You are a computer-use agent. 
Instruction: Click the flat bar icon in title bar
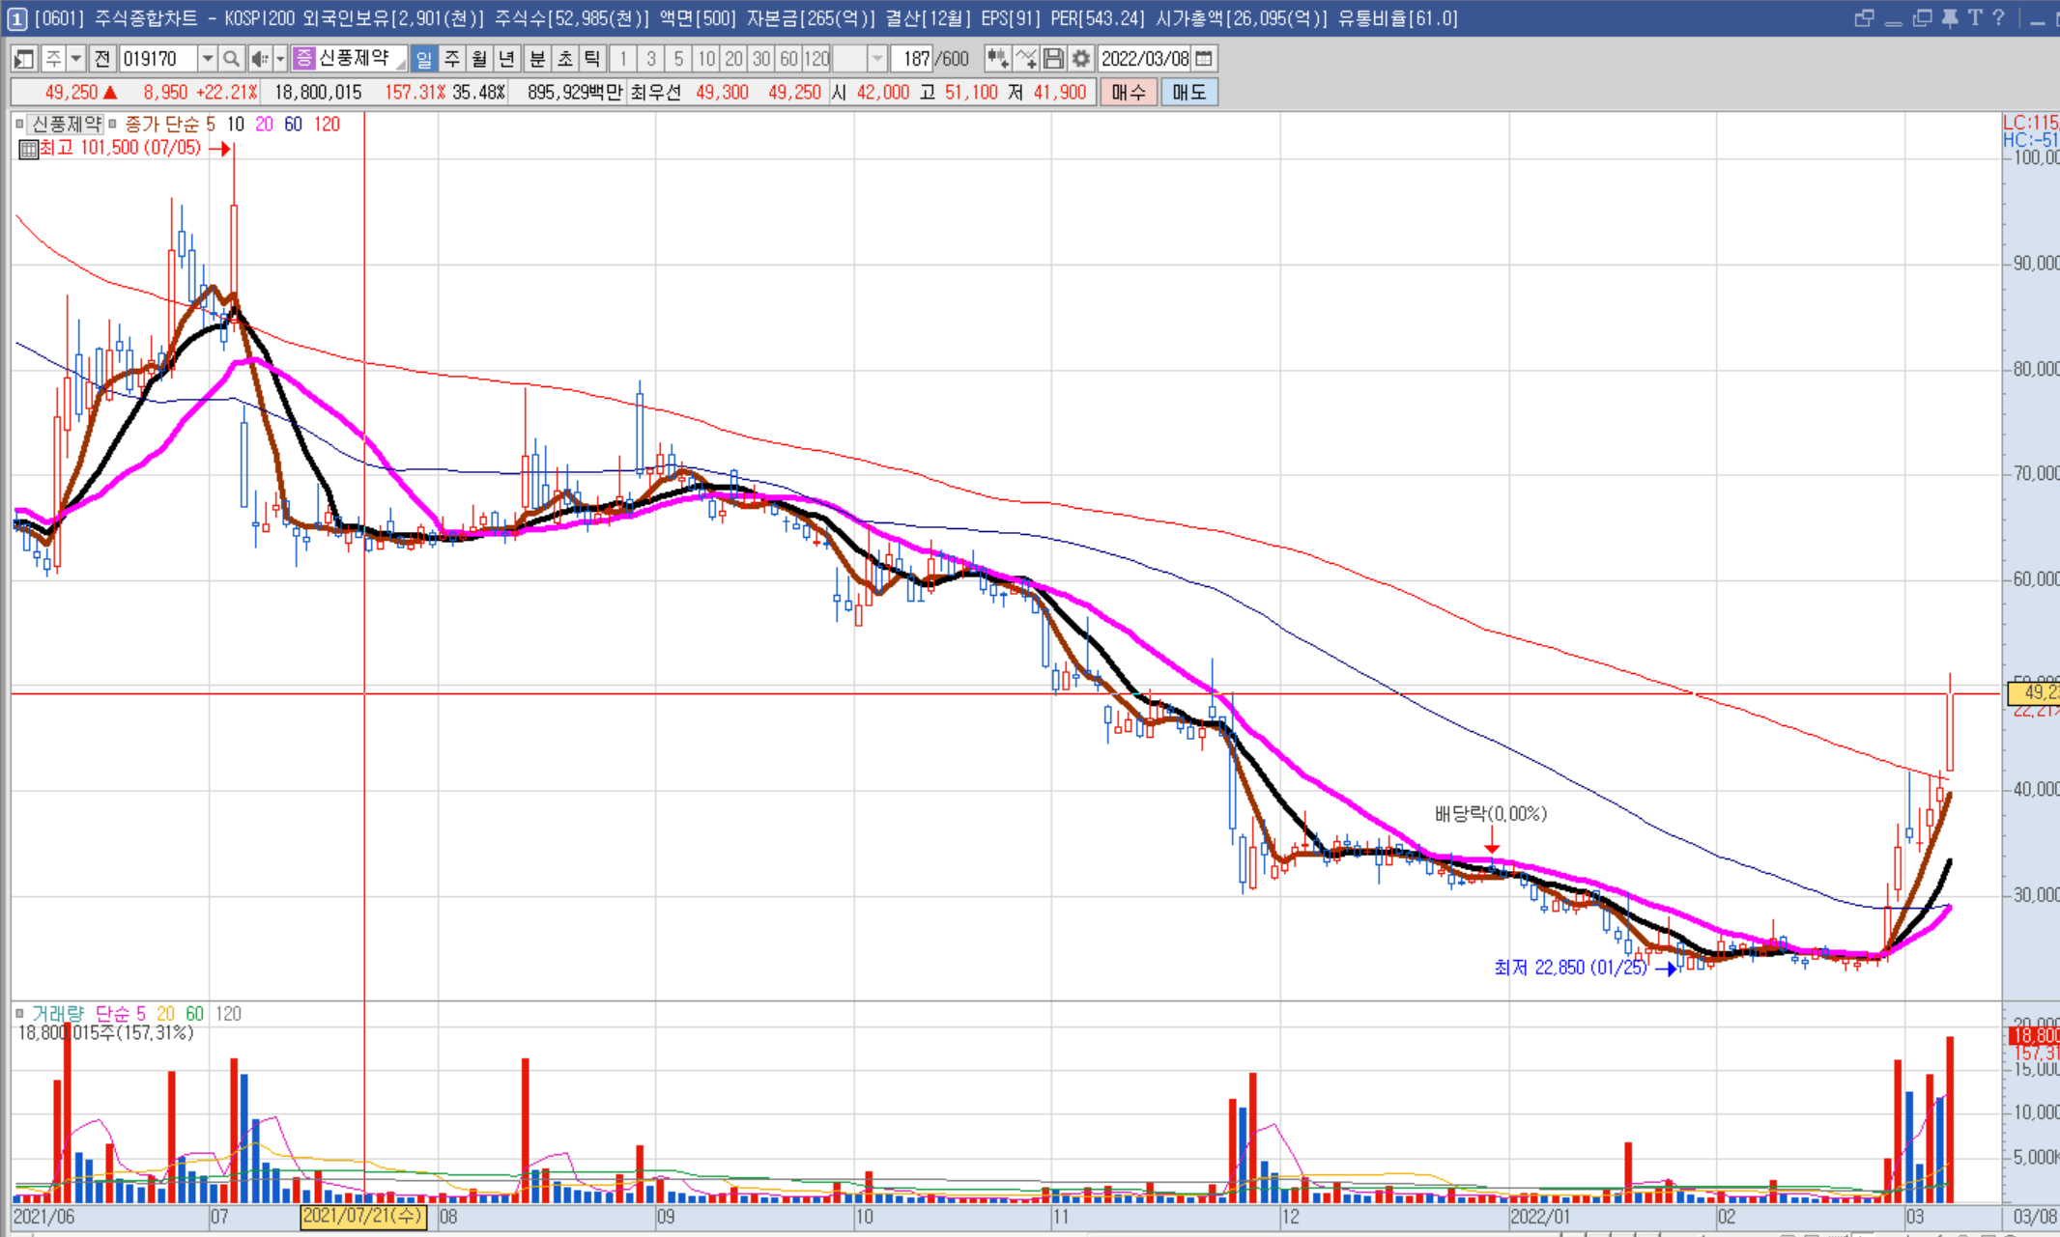1893,23
